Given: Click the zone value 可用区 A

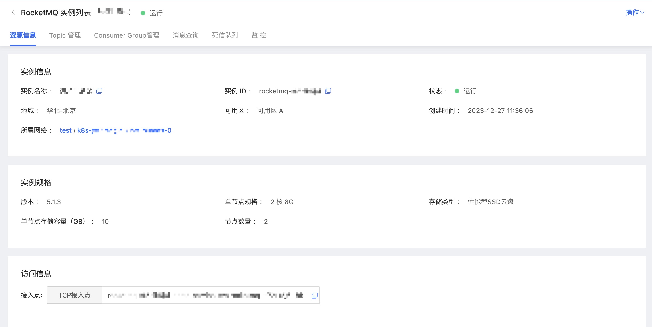Looking at the screenshot, I should (x=270, y=111).
